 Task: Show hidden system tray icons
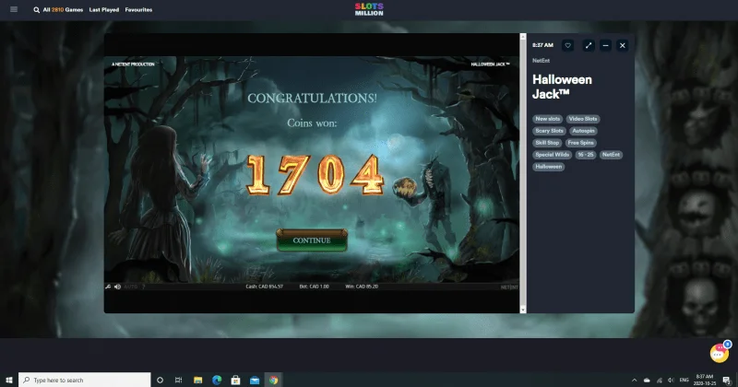tap(634, 380)
